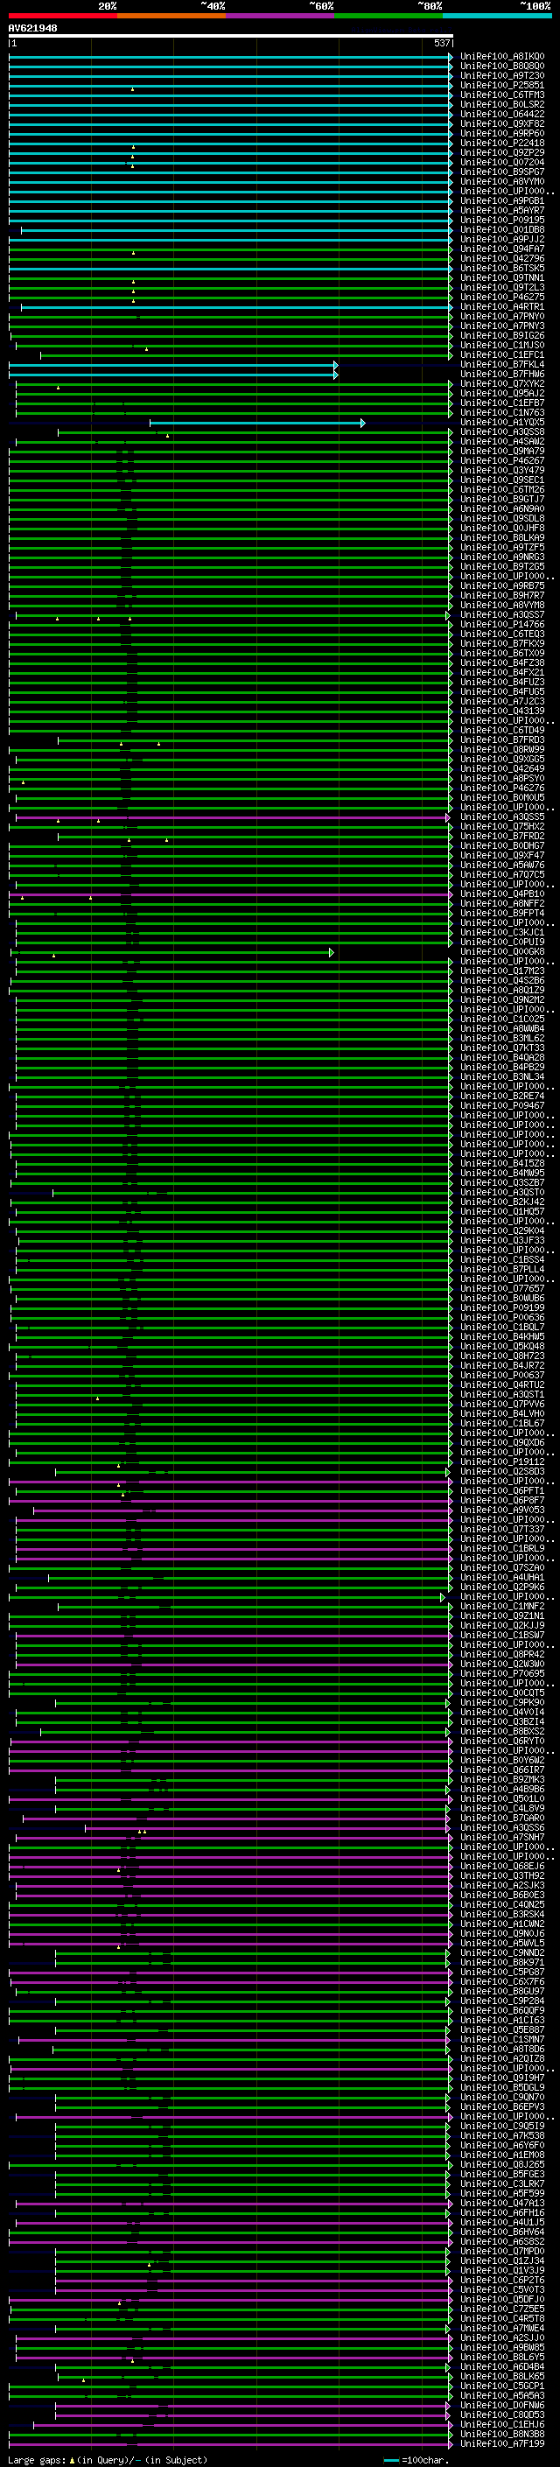Open hit UniRef100_Q07204
The height and width of the screenshot is (2467, 560).
(x=502, y=162)
